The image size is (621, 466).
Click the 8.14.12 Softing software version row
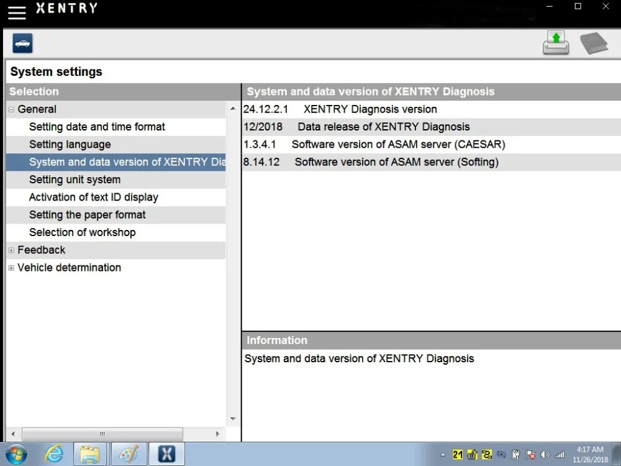point(432,162)
